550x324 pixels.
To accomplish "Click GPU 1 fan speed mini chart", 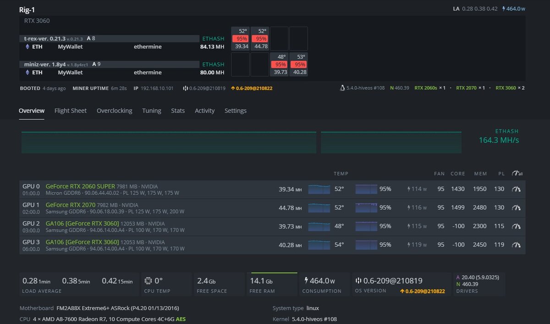I will (366, 207).
